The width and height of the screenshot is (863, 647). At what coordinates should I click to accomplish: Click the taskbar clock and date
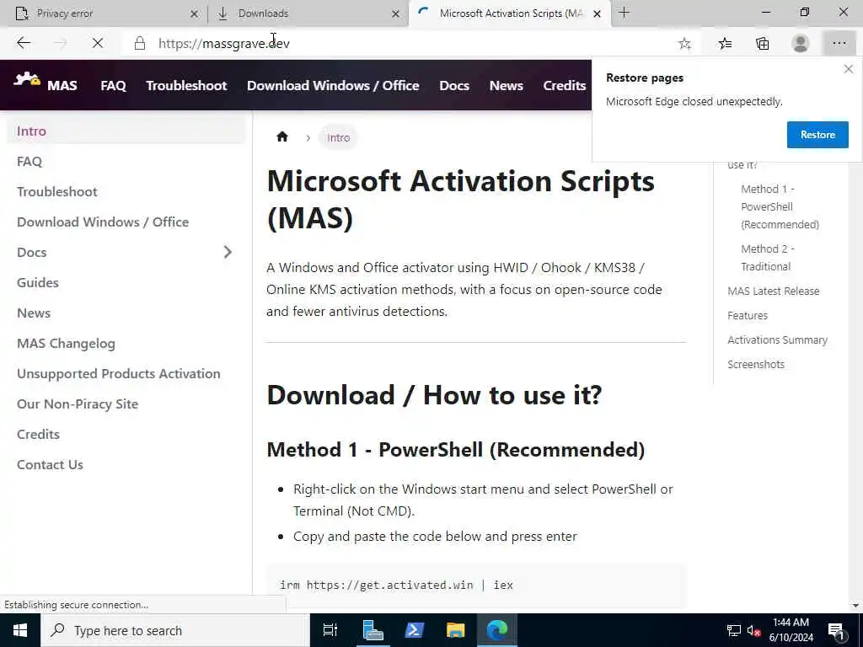pos(791,630)
